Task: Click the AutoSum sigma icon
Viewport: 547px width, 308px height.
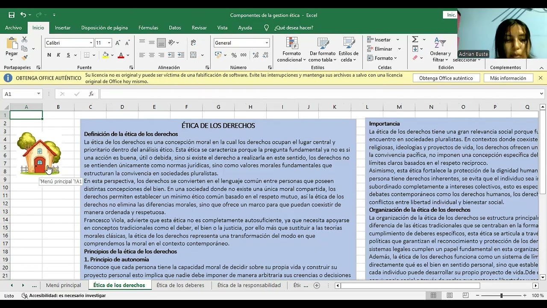Action: pos(415,39)
